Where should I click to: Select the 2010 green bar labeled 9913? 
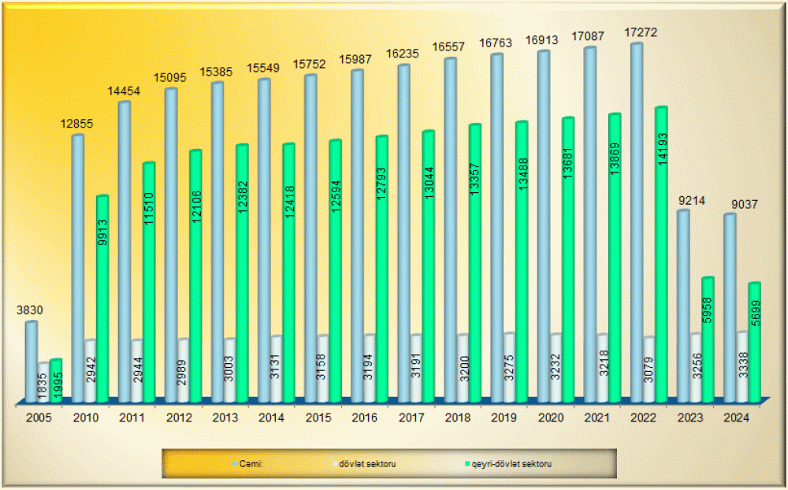coord(102,299)
